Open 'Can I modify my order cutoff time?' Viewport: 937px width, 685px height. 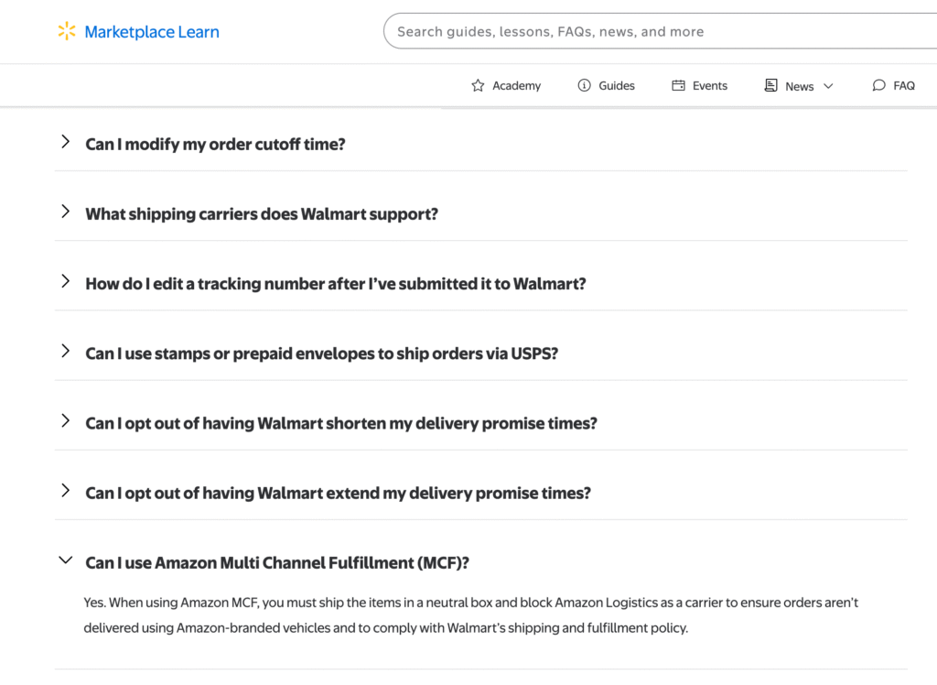tap(215, 144)
